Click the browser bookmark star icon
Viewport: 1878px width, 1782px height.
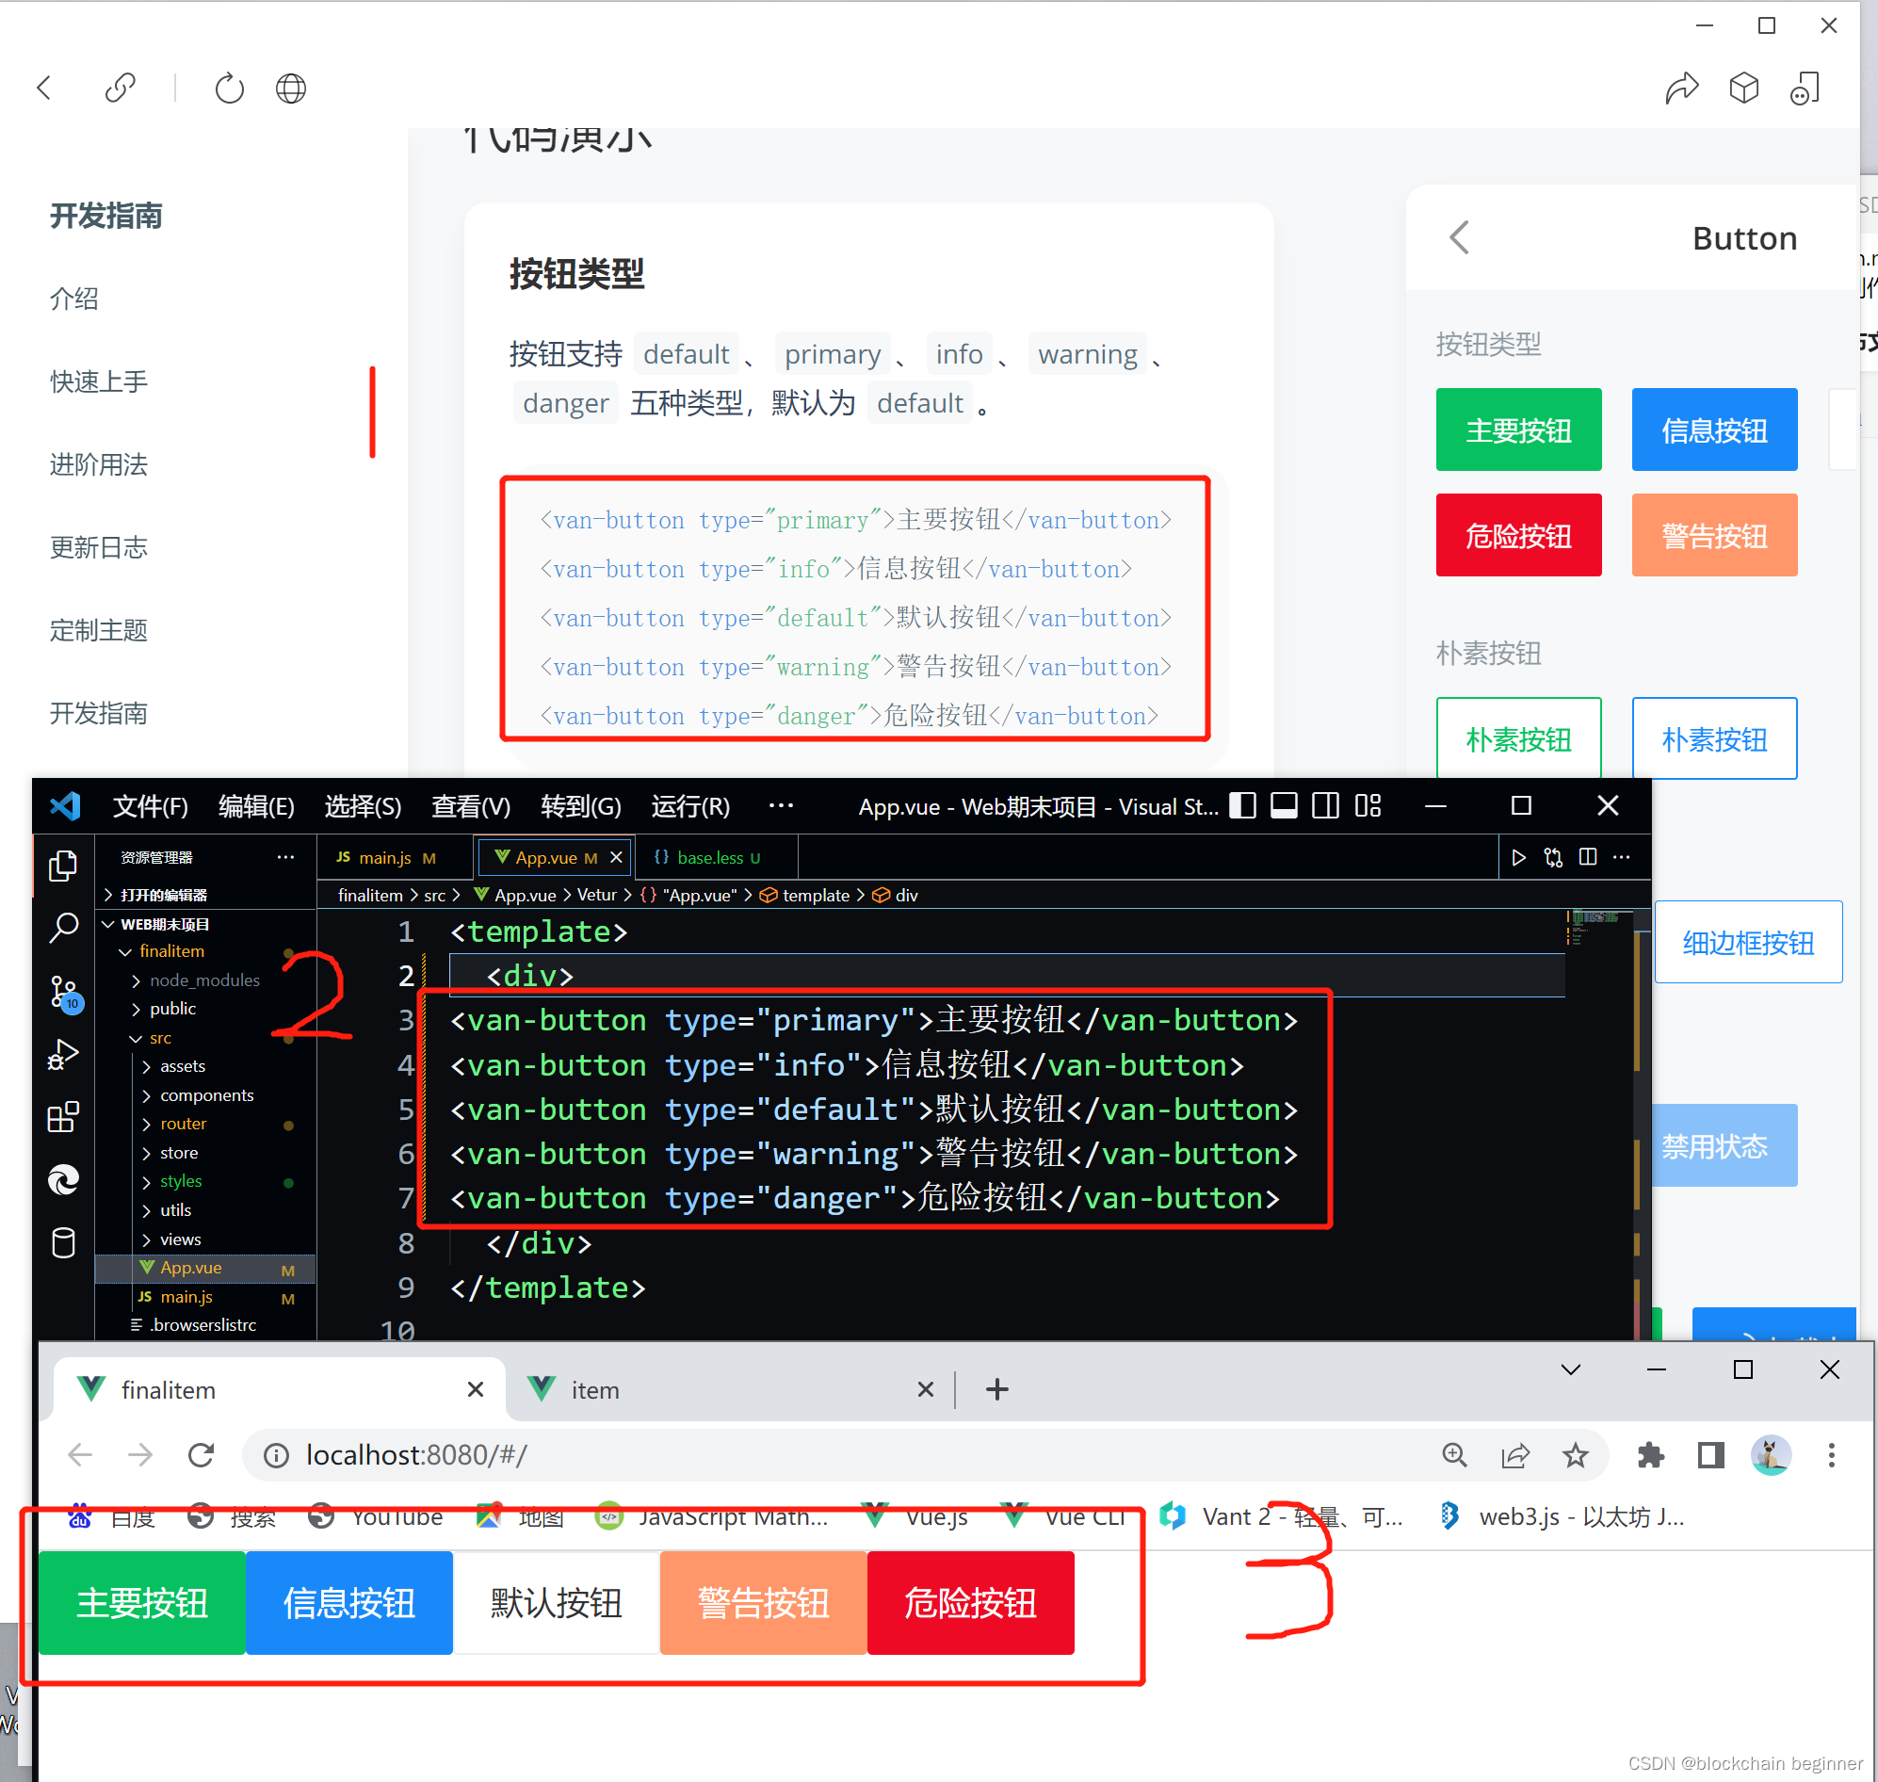click(1575, 1455)
